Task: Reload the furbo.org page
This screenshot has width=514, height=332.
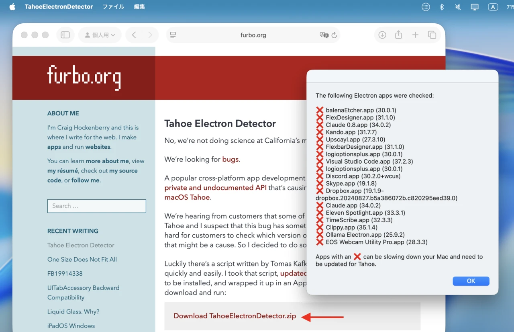Action: pos(334,35)
